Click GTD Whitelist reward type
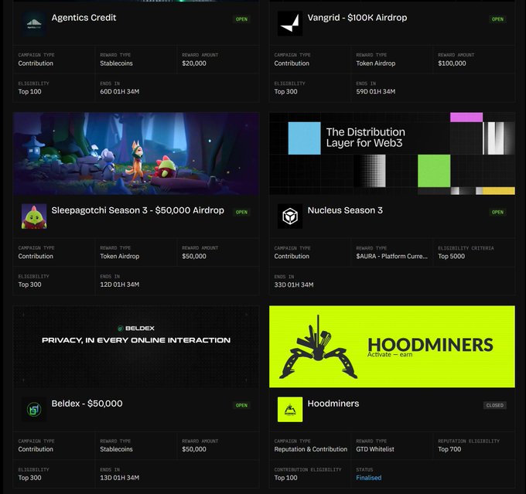The image size is (526, 494). tap(375, 449)
